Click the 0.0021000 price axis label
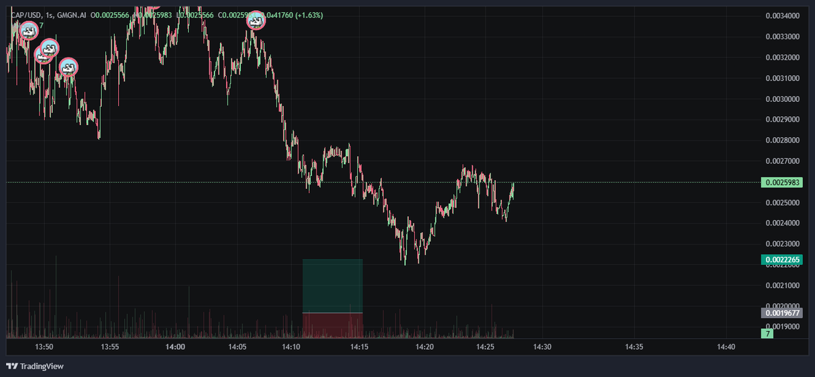Screen dimensions: 815x377 point(782,286)
